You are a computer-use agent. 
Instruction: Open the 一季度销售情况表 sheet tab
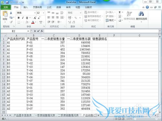pyautogui.click(x=45, y=115)
